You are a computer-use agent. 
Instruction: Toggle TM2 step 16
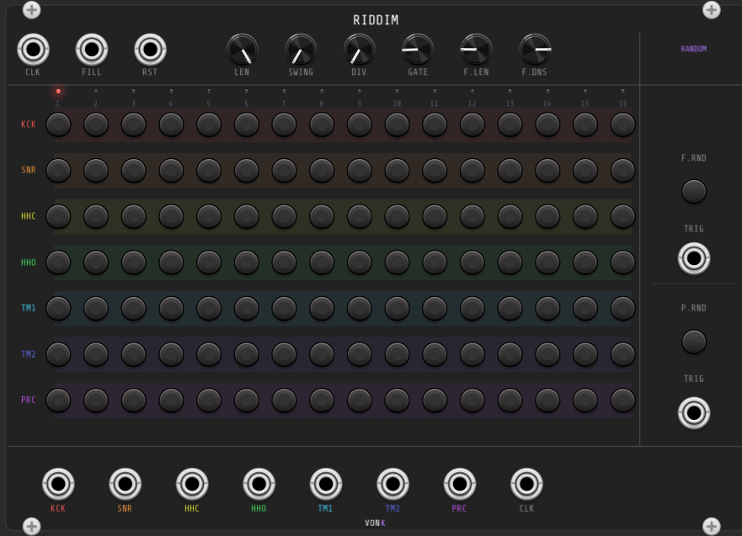(622, 354)
